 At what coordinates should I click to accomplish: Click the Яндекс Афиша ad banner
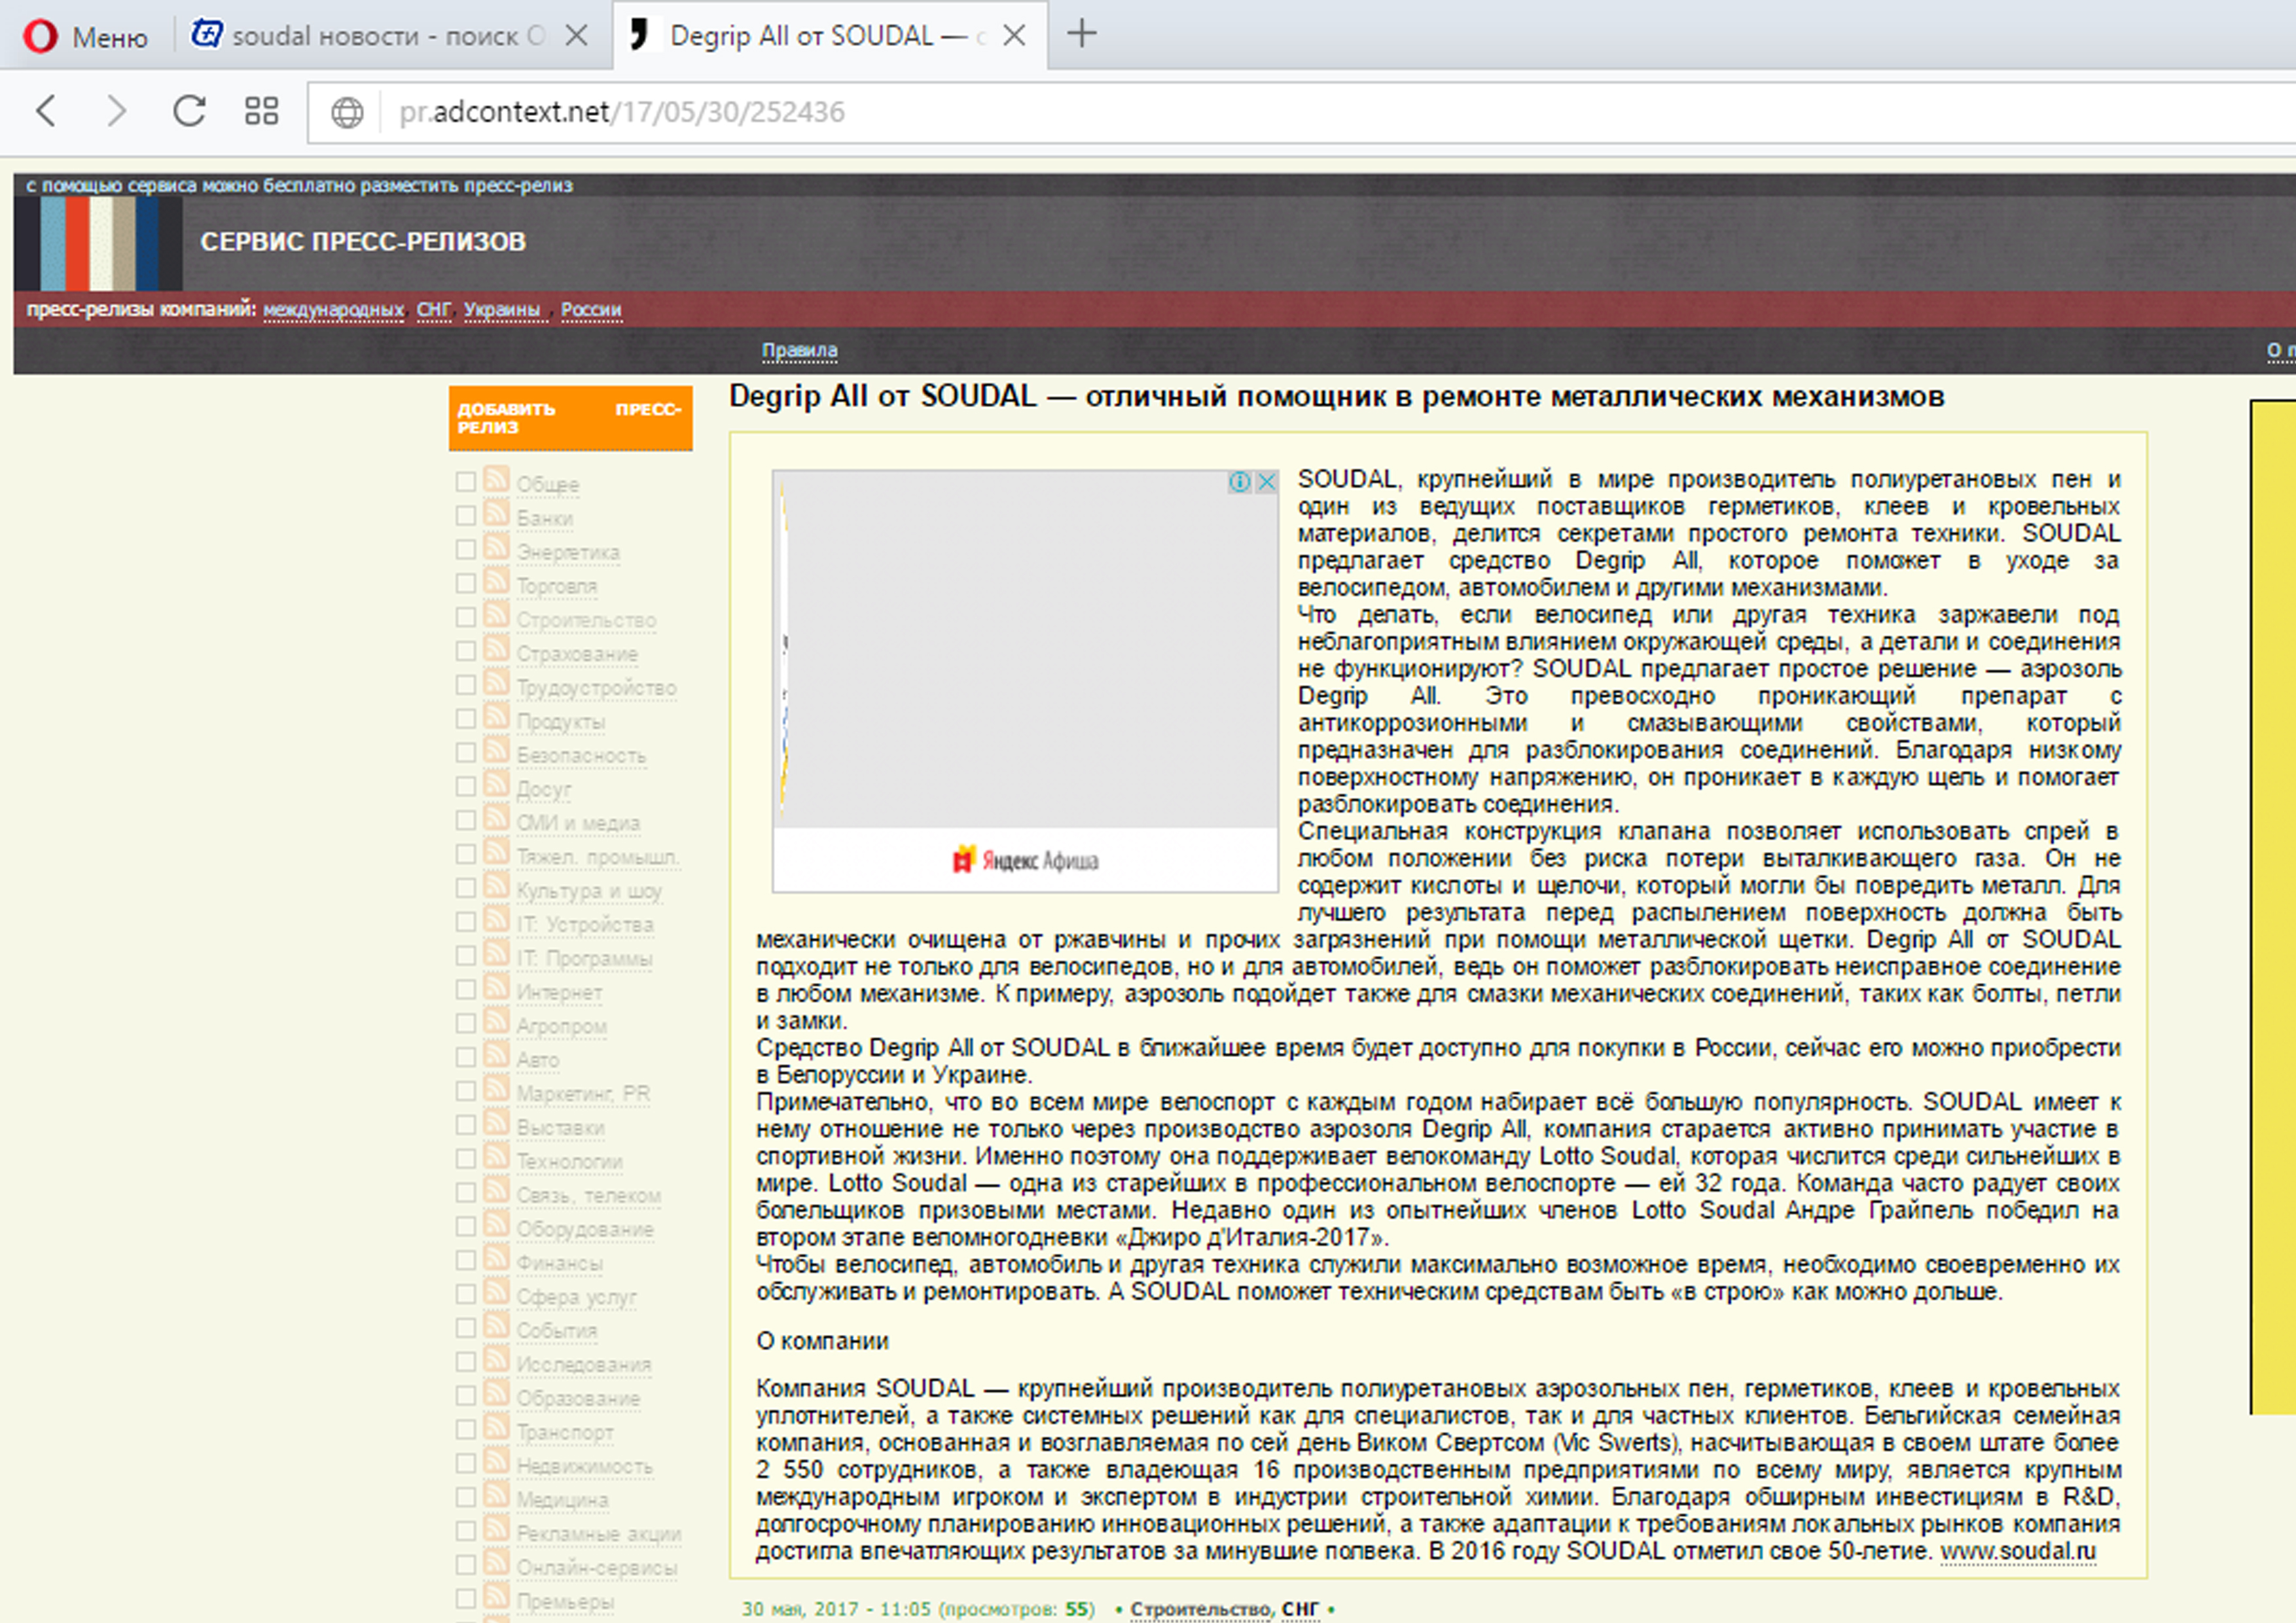1025,681
